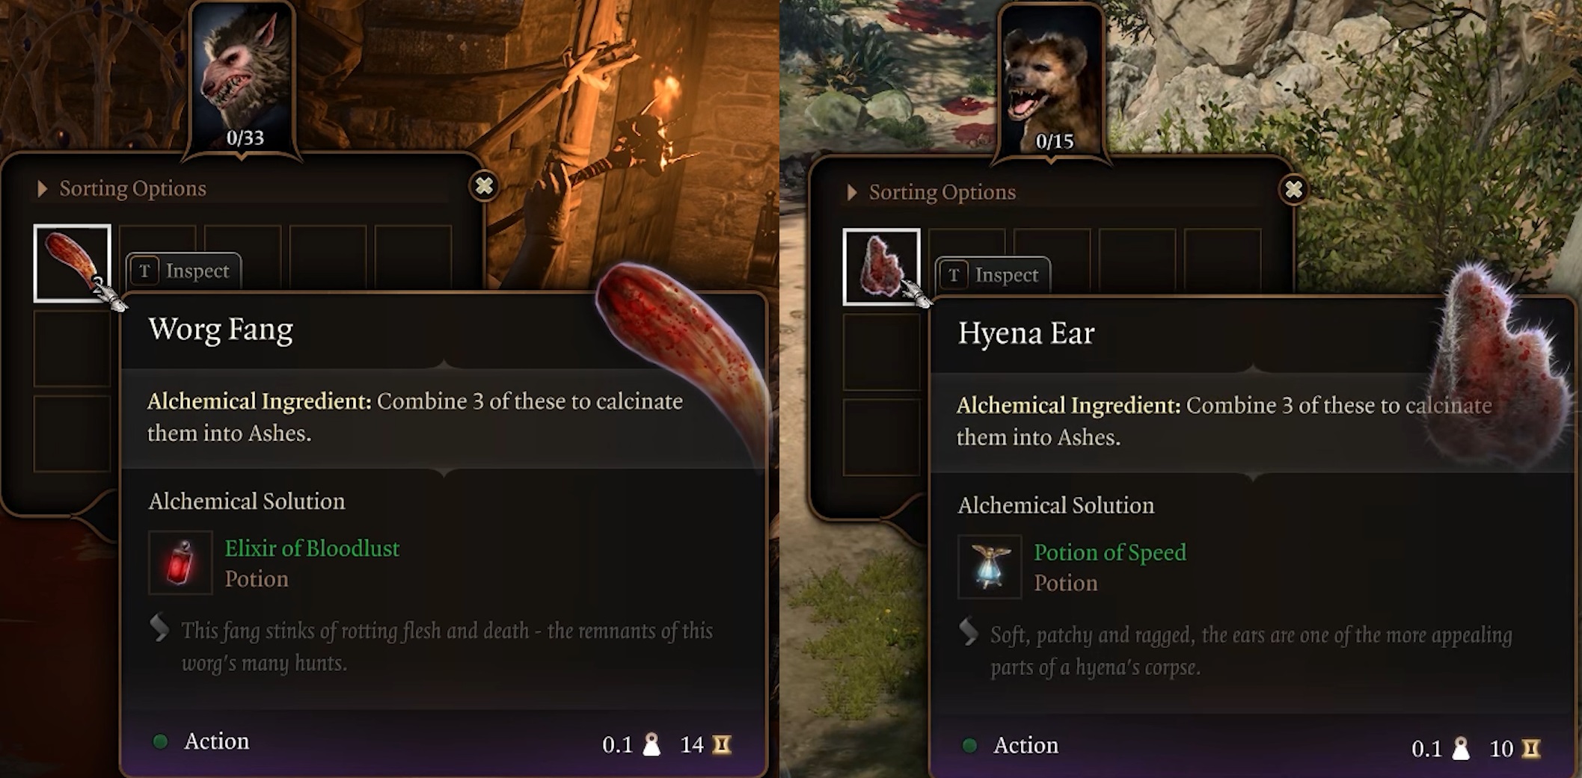Open the Elixir of Bloodlust link
Viewport: 1582px width, 778px height.
[x=312, y=549]
